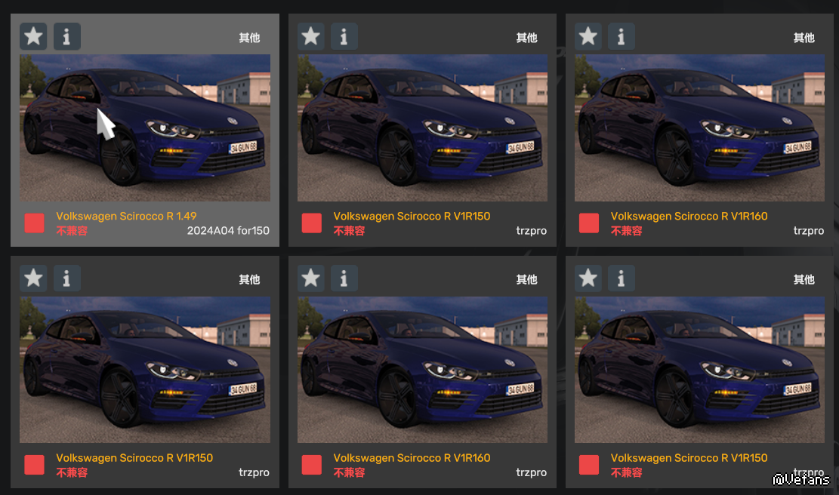Click the Volkswagen Scirocco R 1.49 title
This screenshot has height=495, width=839.
click(126, 216)
